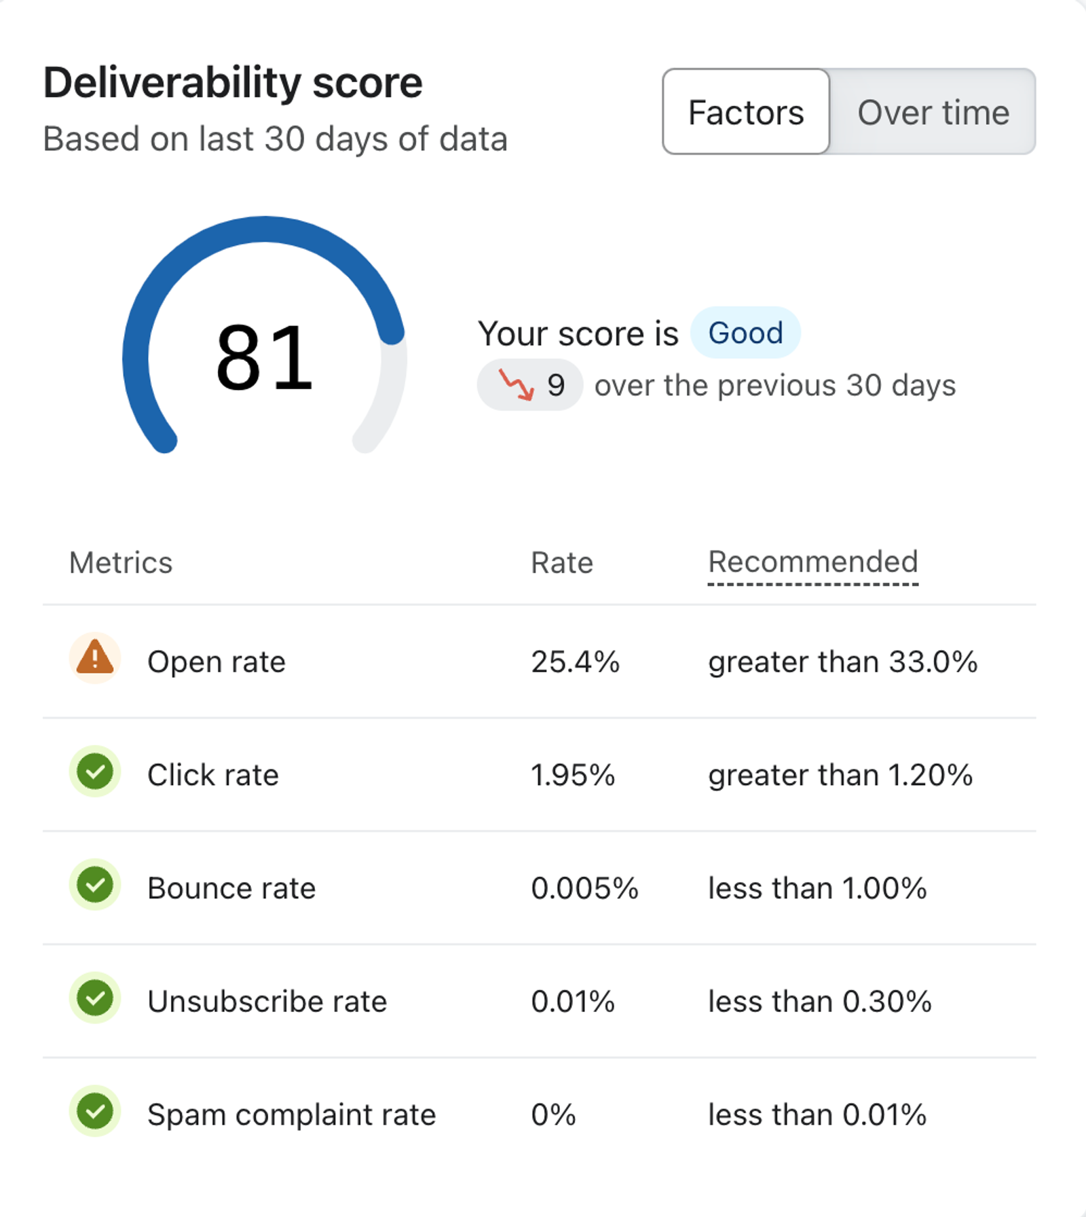
Task: Click the Rate column header
Action: click(x=562, y=562)
